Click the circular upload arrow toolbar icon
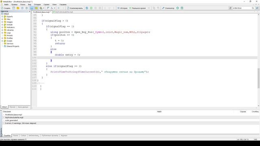Screen dimensions: 260x146 coord(26,8)
